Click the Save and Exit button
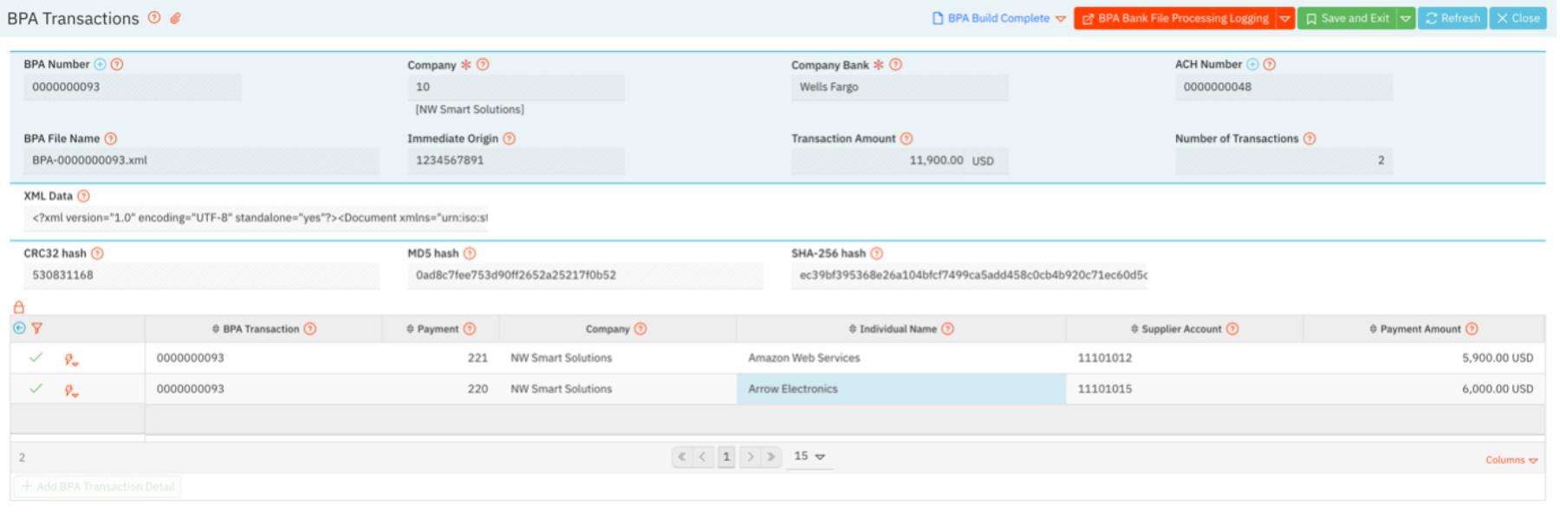 [x=1347, y=18]
